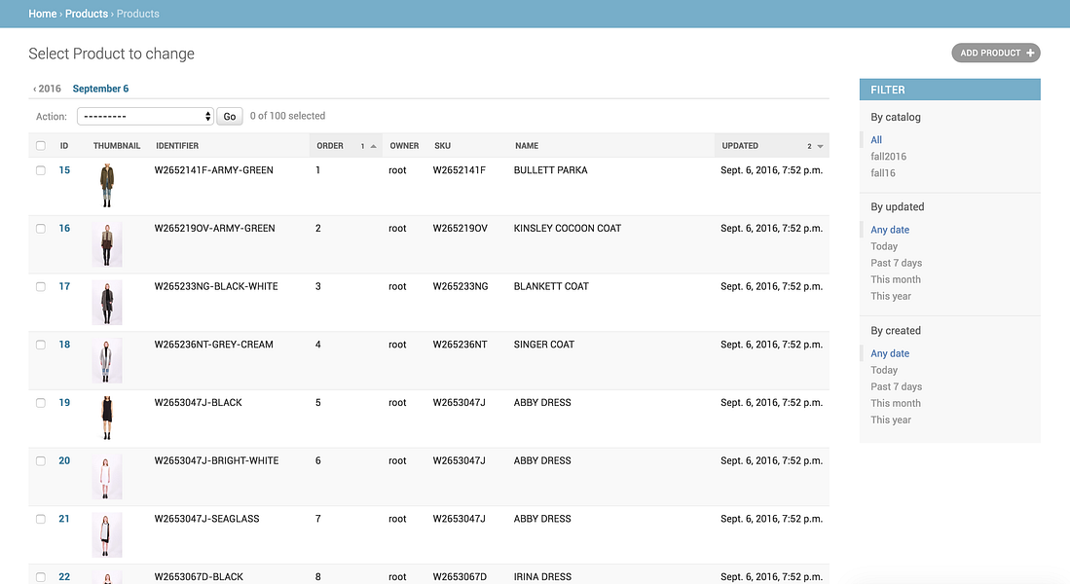This screenshot has height=584, width=1070.
Task: Check the box for product ID 15
Action: coord(41,170)
